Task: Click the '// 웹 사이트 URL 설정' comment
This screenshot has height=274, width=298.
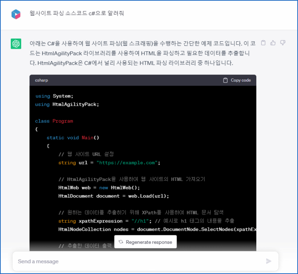Action: click(x=86, y=154)
